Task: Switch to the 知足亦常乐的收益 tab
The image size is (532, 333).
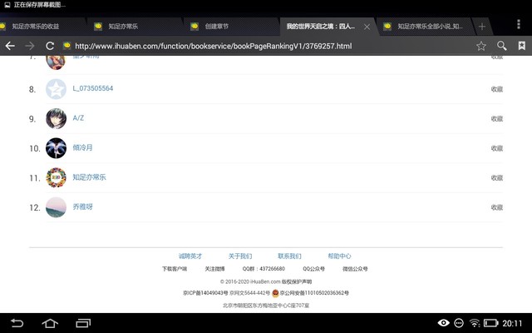Action: (42, 27)
